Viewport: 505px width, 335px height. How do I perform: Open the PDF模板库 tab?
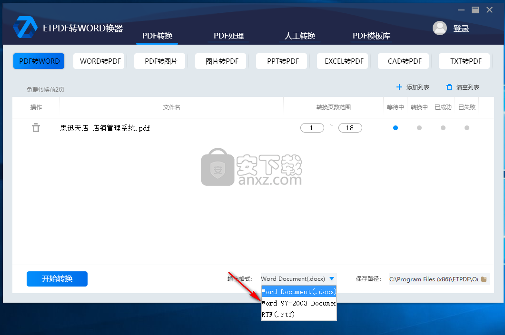pos(371,36)
